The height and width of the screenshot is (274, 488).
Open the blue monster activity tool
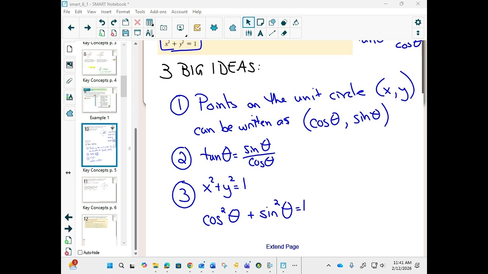[214, 28]
